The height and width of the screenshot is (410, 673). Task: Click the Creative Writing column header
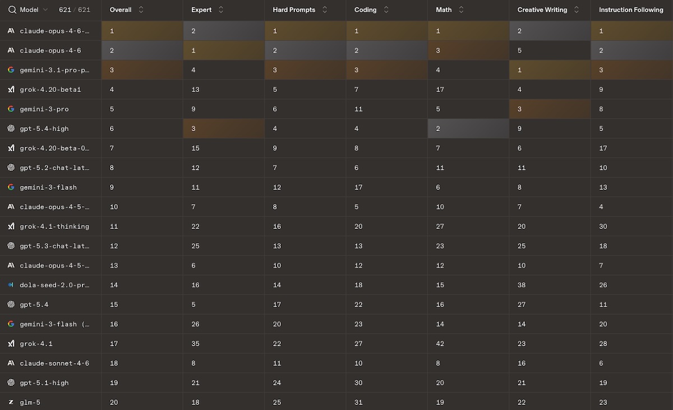(542, 10)
